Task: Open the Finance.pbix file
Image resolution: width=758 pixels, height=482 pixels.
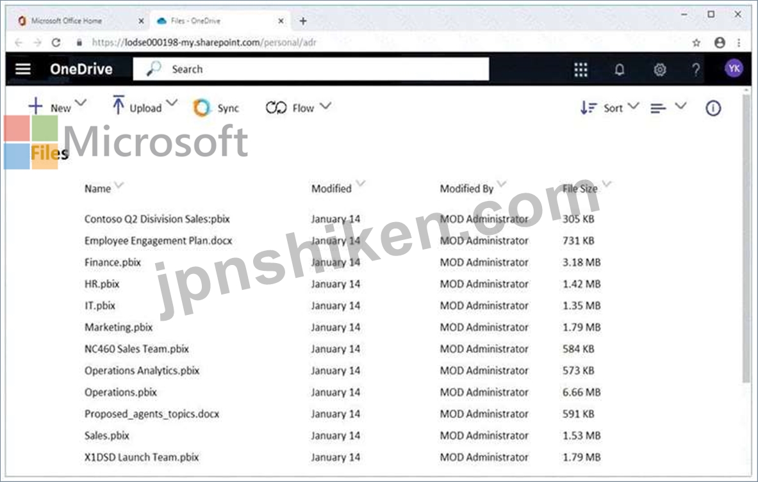Action: [x=113, y=262]
